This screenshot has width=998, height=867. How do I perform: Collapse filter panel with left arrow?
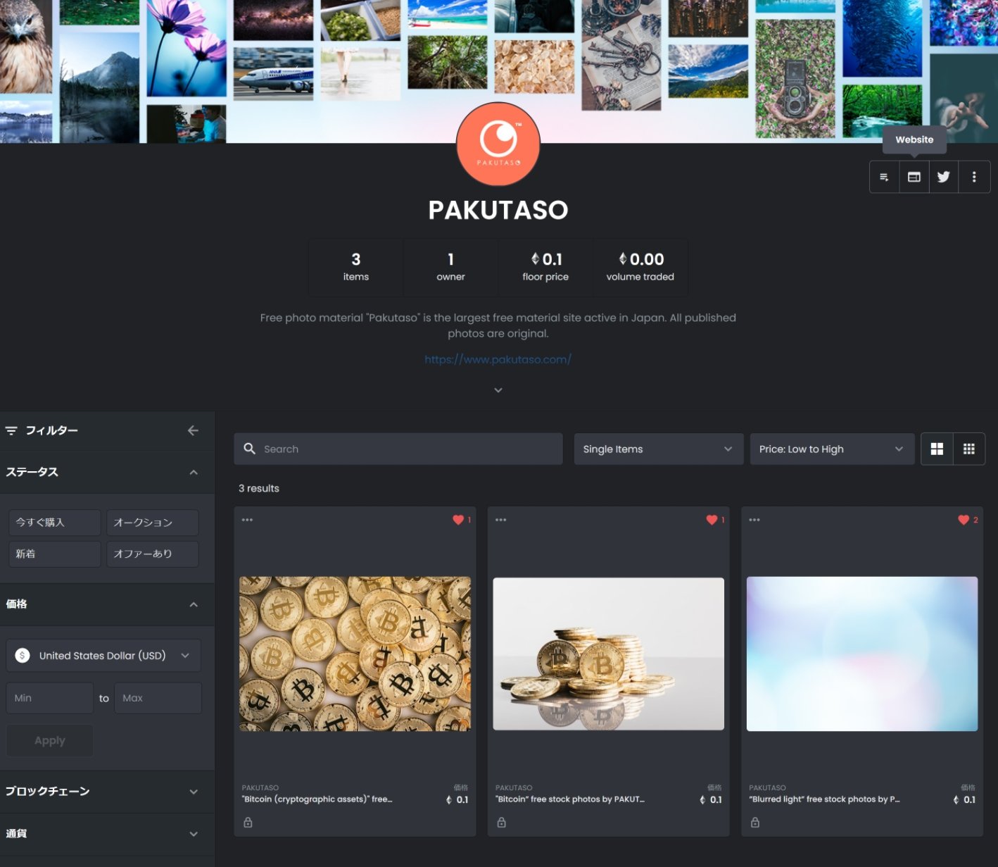[193, 430]
